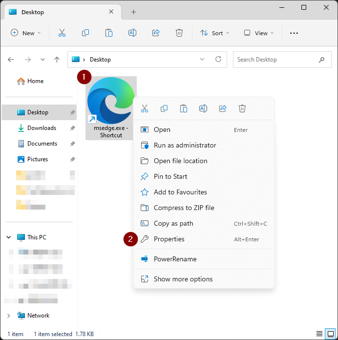The width and height of the screenshot is (338, 340).
Task: Choose Pin to Start
Action: click(x=204, y=176)
